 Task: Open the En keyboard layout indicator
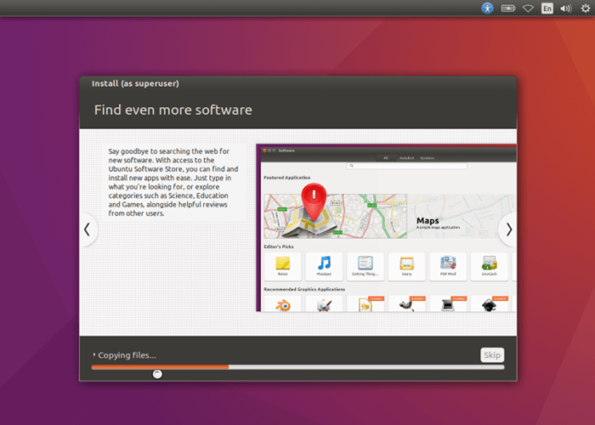pos(547,8)
